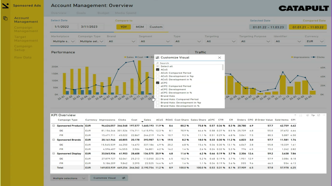Viewport: 332px width, 186px height.
Task: Click the sliders icon on Customize Visual button
Action: pos(124,178)
